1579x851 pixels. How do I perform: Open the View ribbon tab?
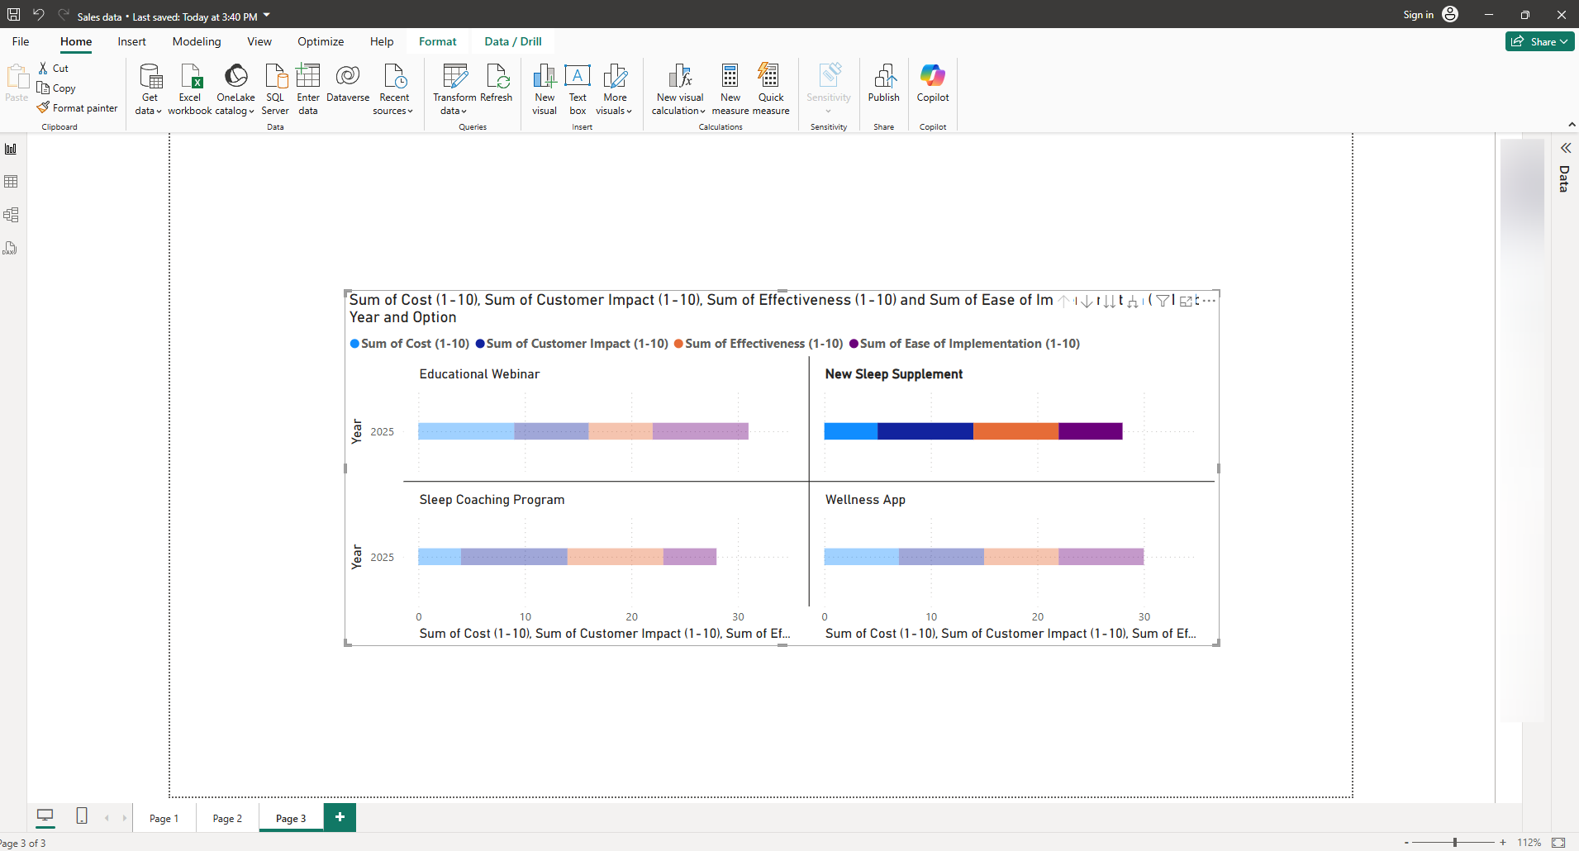(x=259, y=41)
